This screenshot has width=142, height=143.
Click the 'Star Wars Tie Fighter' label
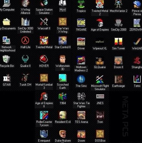(81, 105)
